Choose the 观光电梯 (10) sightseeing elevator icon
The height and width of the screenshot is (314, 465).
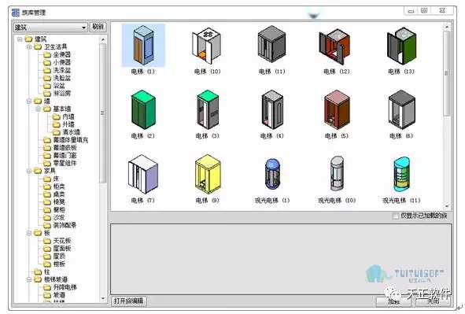(x=337, y=173)
